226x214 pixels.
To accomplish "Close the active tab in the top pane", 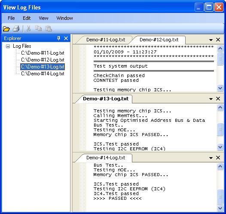I will tap(218, 40).
